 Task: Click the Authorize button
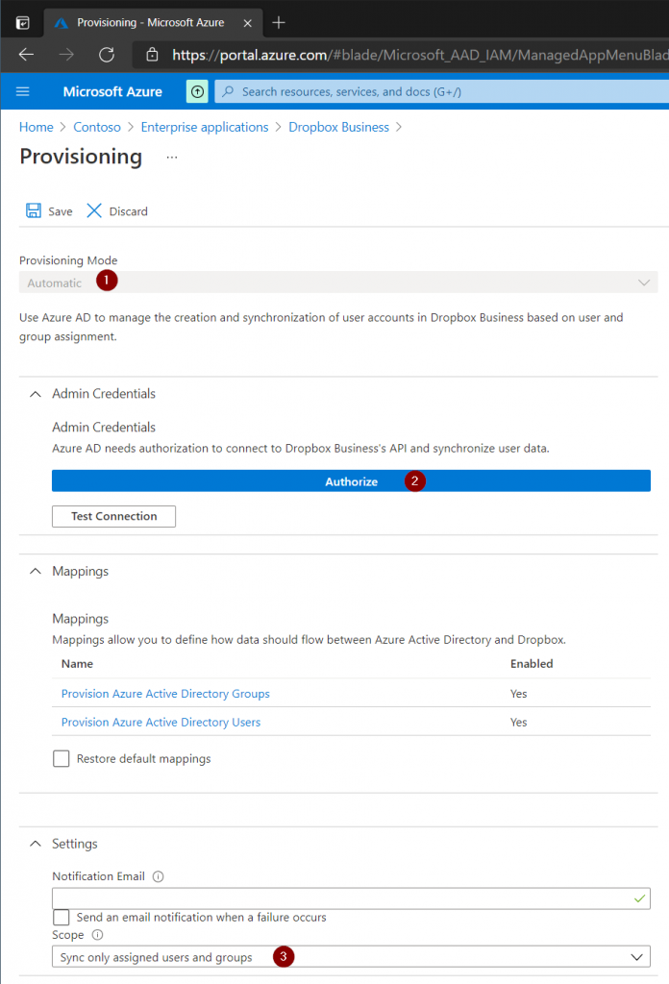(x=351, y=481)
